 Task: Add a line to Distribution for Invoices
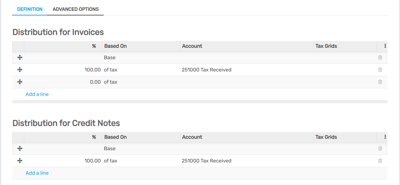37,94
